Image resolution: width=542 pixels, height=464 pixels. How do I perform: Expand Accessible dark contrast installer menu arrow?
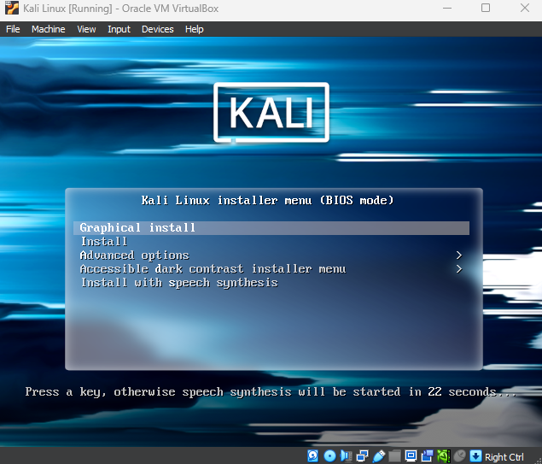click(x=459, y=269)
